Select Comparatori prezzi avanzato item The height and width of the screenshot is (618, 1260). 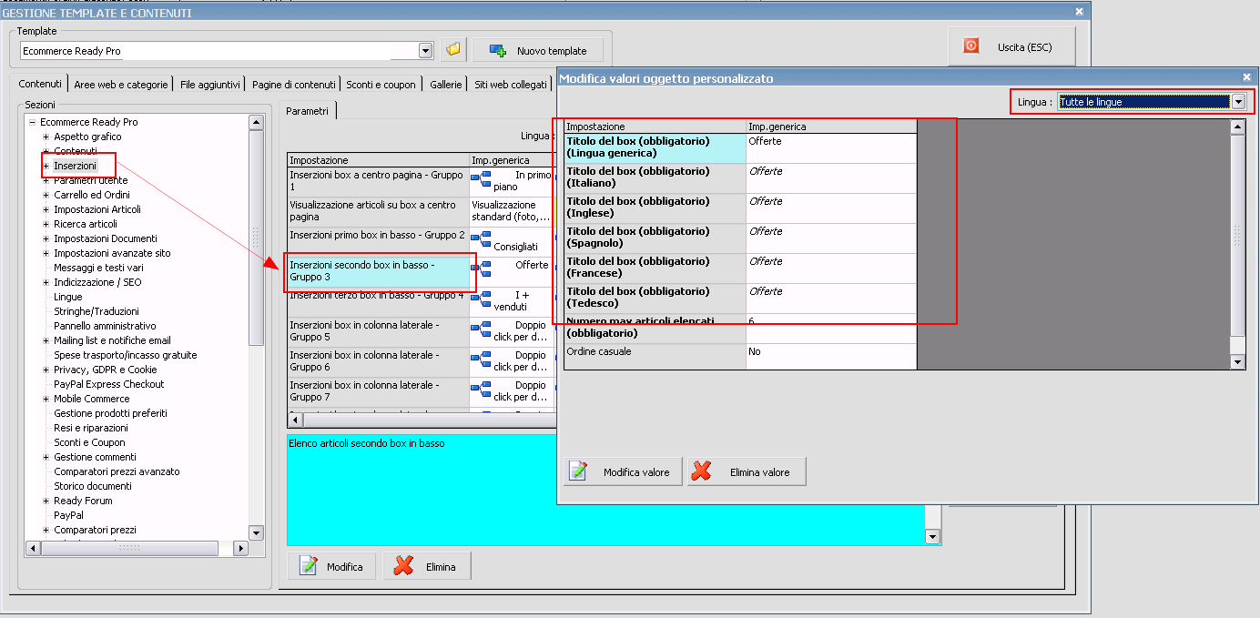pyautogui.click(x=117, y=471)
